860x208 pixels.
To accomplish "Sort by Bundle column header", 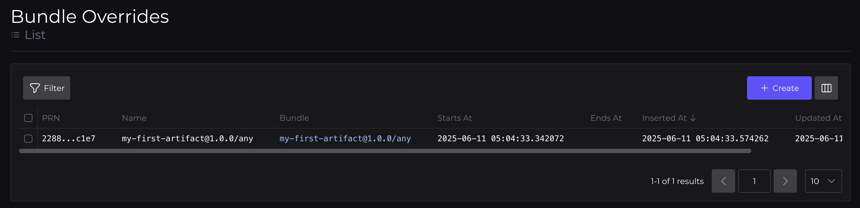I will tap(294, 118).
